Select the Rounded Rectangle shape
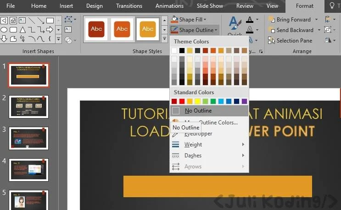This screenshot has width=341, height=210. [13, 30]
